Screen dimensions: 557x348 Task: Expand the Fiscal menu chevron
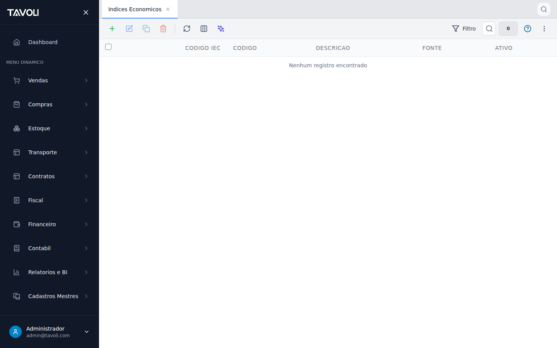click(86, 200)
